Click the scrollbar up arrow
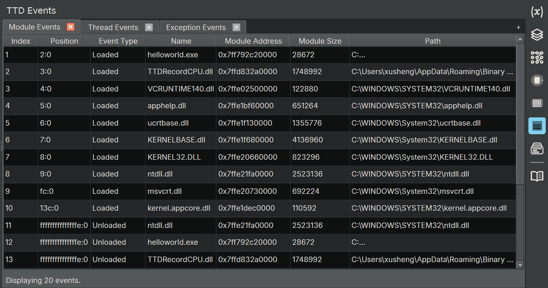The height and width of the screenshot is (288, 548). 520,40
